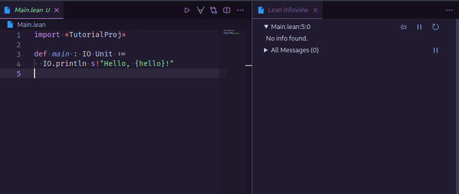Close the Main.lean tab

pyautogui.click(x=57, y=10)
